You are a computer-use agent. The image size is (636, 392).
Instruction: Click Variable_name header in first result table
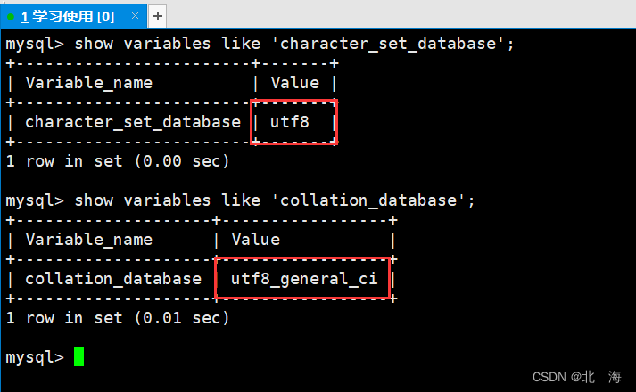89,83
